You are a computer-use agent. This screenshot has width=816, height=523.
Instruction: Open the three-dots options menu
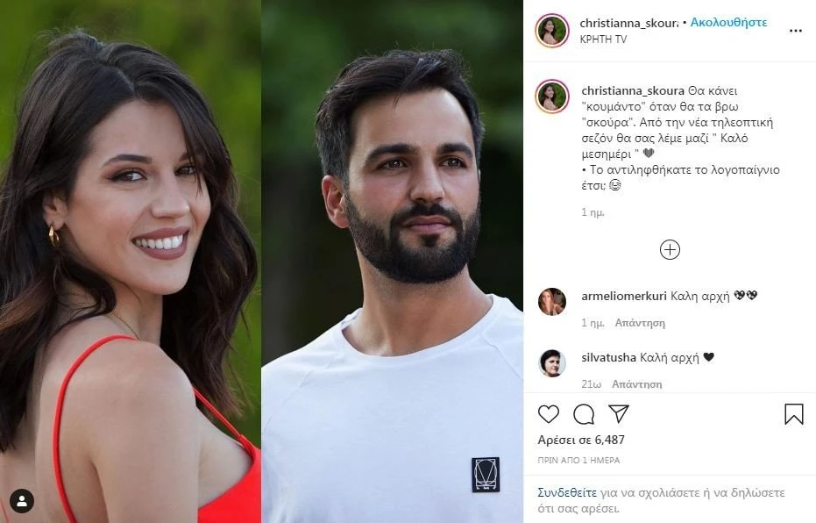[795, 31]
